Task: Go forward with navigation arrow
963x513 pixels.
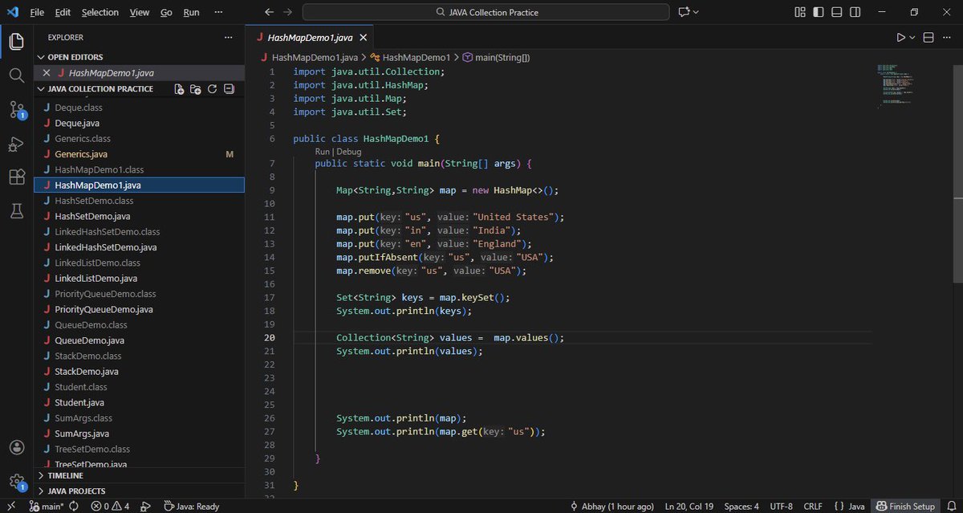Action: [x=287, y=12]
